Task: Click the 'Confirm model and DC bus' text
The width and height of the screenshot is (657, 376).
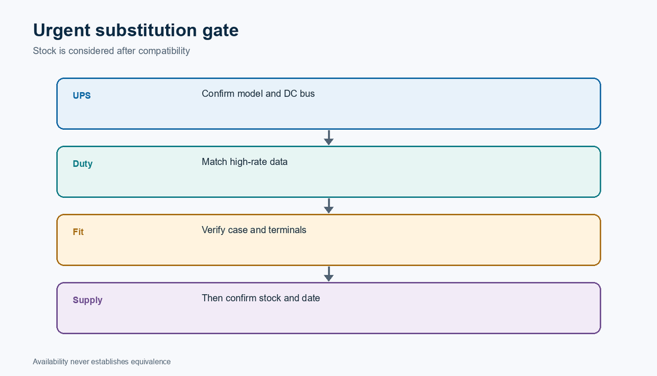Action: [x=258, y=93]
